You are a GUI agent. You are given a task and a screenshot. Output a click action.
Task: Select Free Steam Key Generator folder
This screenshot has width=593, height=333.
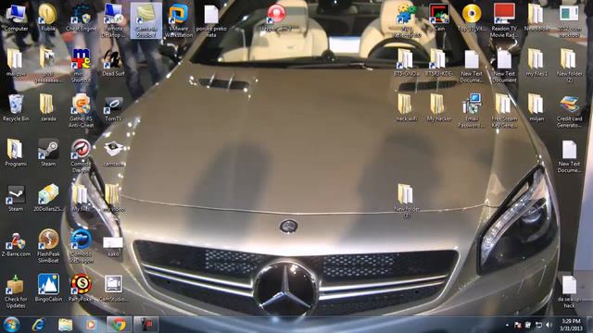click(x=504, y=110)
